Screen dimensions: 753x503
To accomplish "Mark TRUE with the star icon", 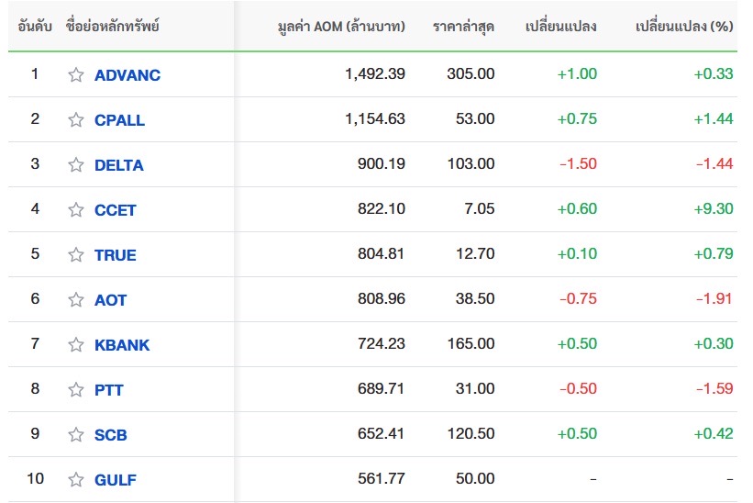I will click(x=76, y=255).
